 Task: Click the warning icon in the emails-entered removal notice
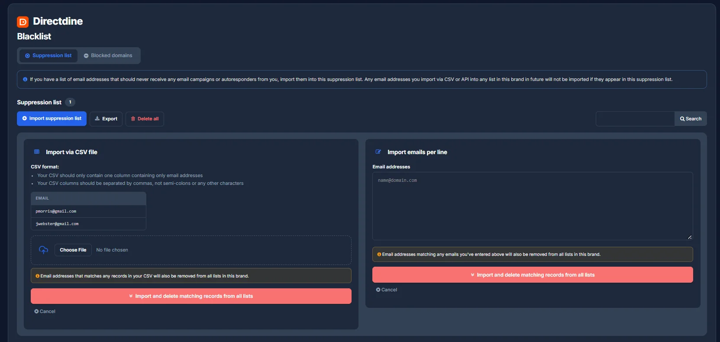pos(379,255)
